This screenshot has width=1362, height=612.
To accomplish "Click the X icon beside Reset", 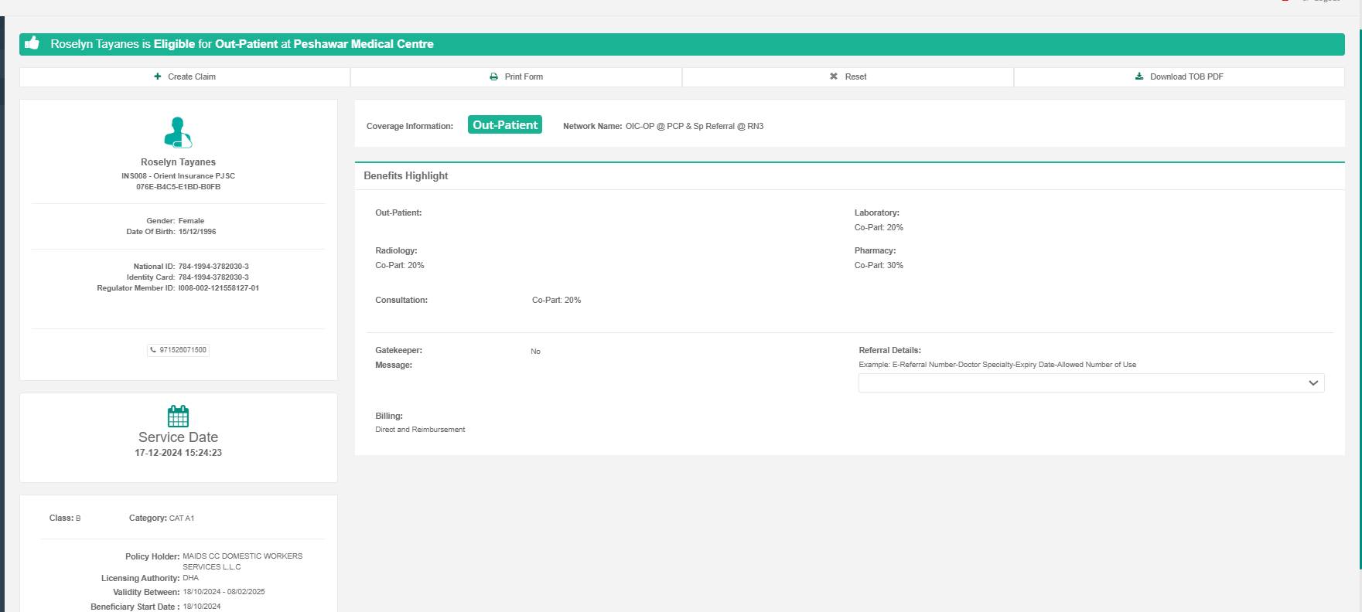I will 834,76.
